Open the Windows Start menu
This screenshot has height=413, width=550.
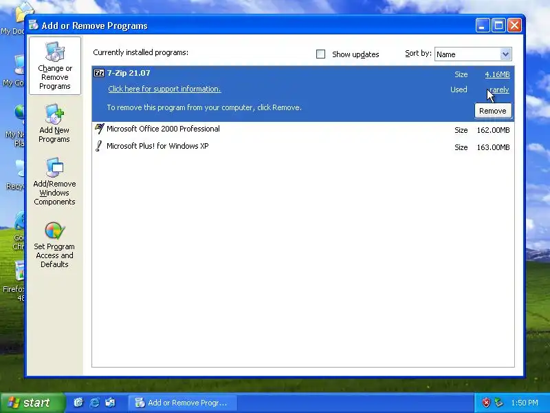pos(32,403)
